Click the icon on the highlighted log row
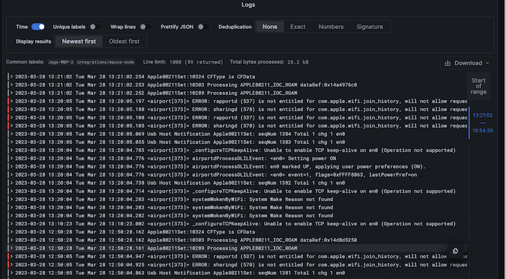The width and height of the screenshot is (506, 279). click(455, 251)
